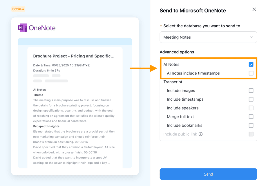Enable AI notes include timestamps

[x=251, y=73]
